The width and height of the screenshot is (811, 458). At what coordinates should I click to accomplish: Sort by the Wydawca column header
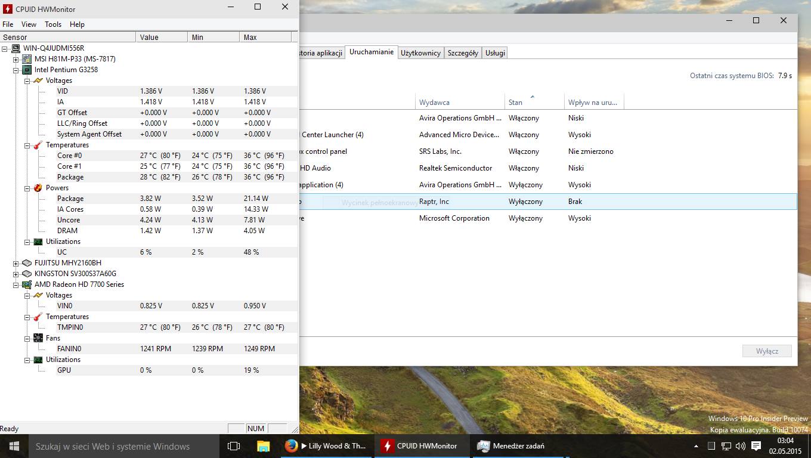460,102
